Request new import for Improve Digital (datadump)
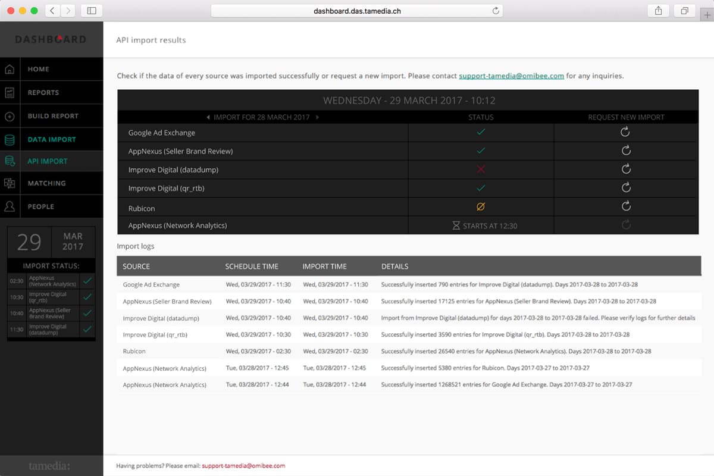The height and width of the screenshot is (476, 714). click(x=625, y=169)
